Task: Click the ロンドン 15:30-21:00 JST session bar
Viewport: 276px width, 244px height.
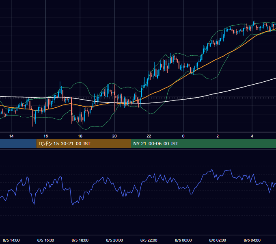Action: [x=84, y=144]
